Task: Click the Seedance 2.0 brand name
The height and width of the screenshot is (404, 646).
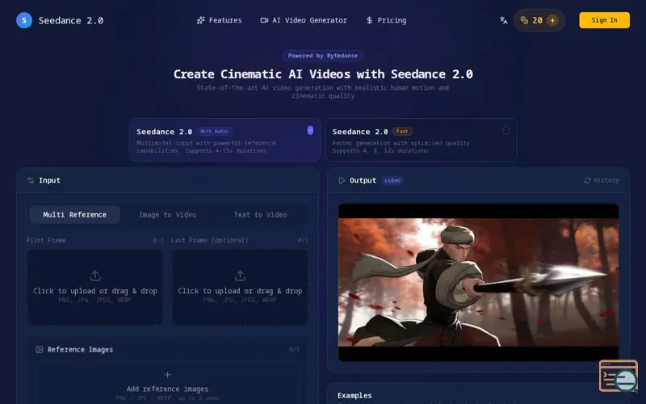Action: pos(71,20)
